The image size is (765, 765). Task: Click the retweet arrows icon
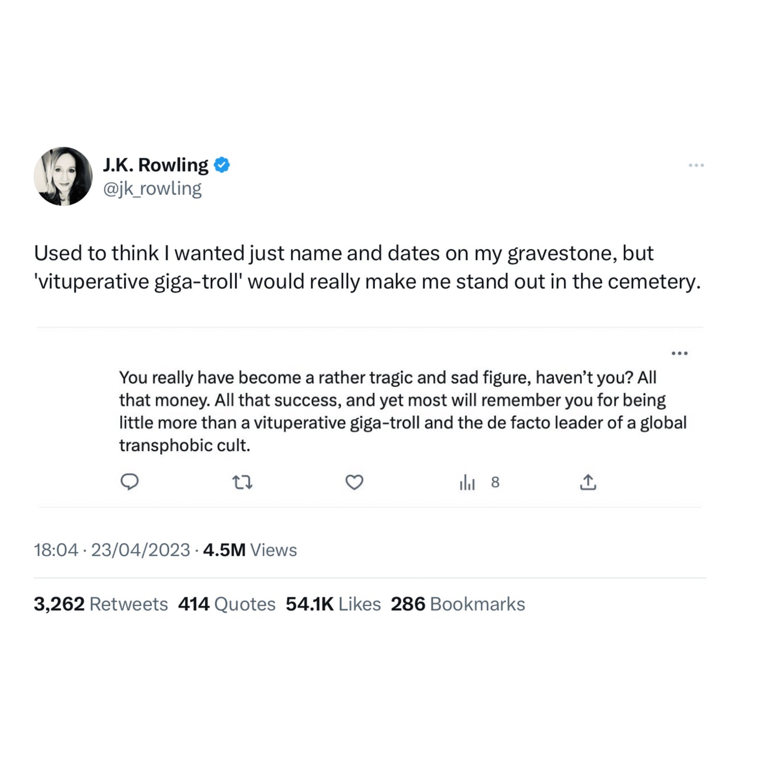(242, 482)
